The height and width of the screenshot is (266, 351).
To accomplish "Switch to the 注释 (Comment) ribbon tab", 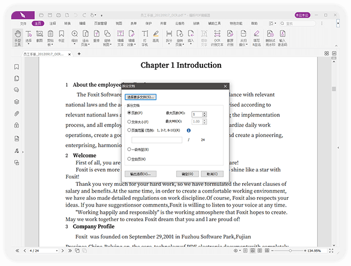I will click(x=53, y=24).
